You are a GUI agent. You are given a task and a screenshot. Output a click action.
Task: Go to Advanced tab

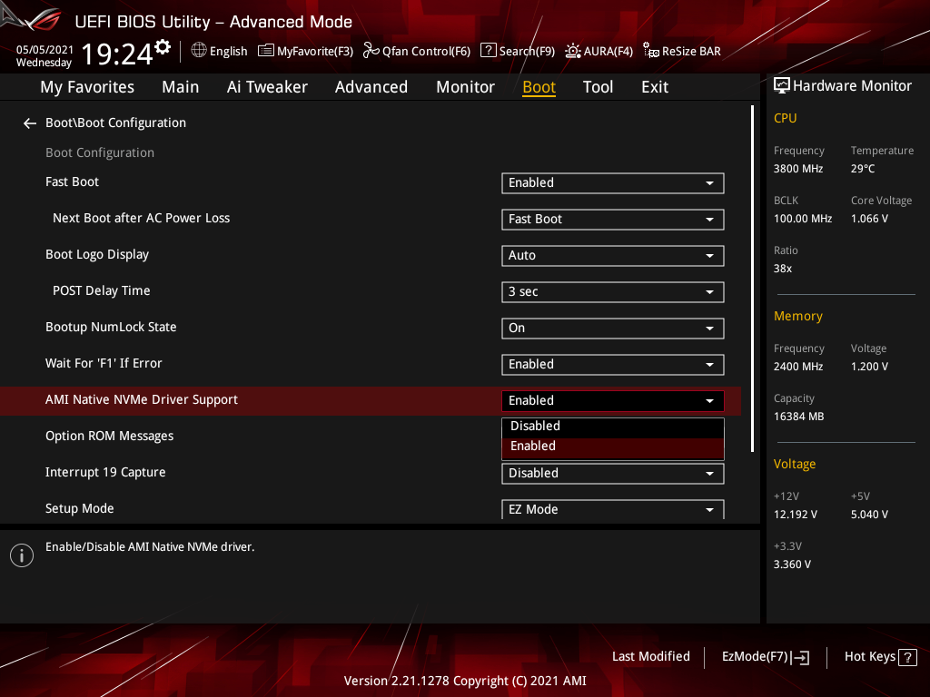(371, 87)
